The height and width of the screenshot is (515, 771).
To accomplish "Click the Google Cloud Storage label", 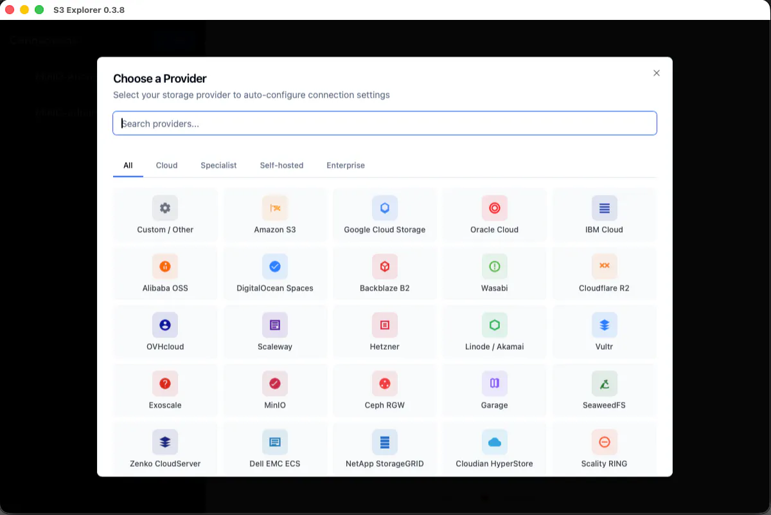I will pyautogui.click(x=385, y=230).
